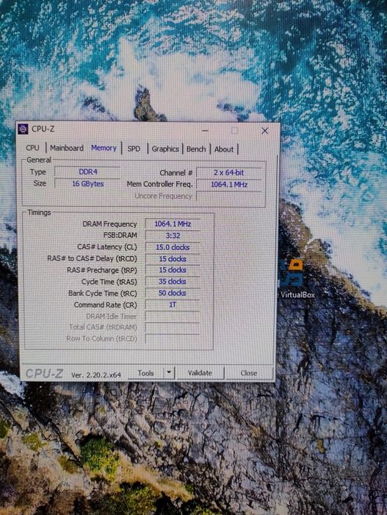Open the Bench tab
The width and height of the screenshot is (387, 515).
tap(196, 149)
